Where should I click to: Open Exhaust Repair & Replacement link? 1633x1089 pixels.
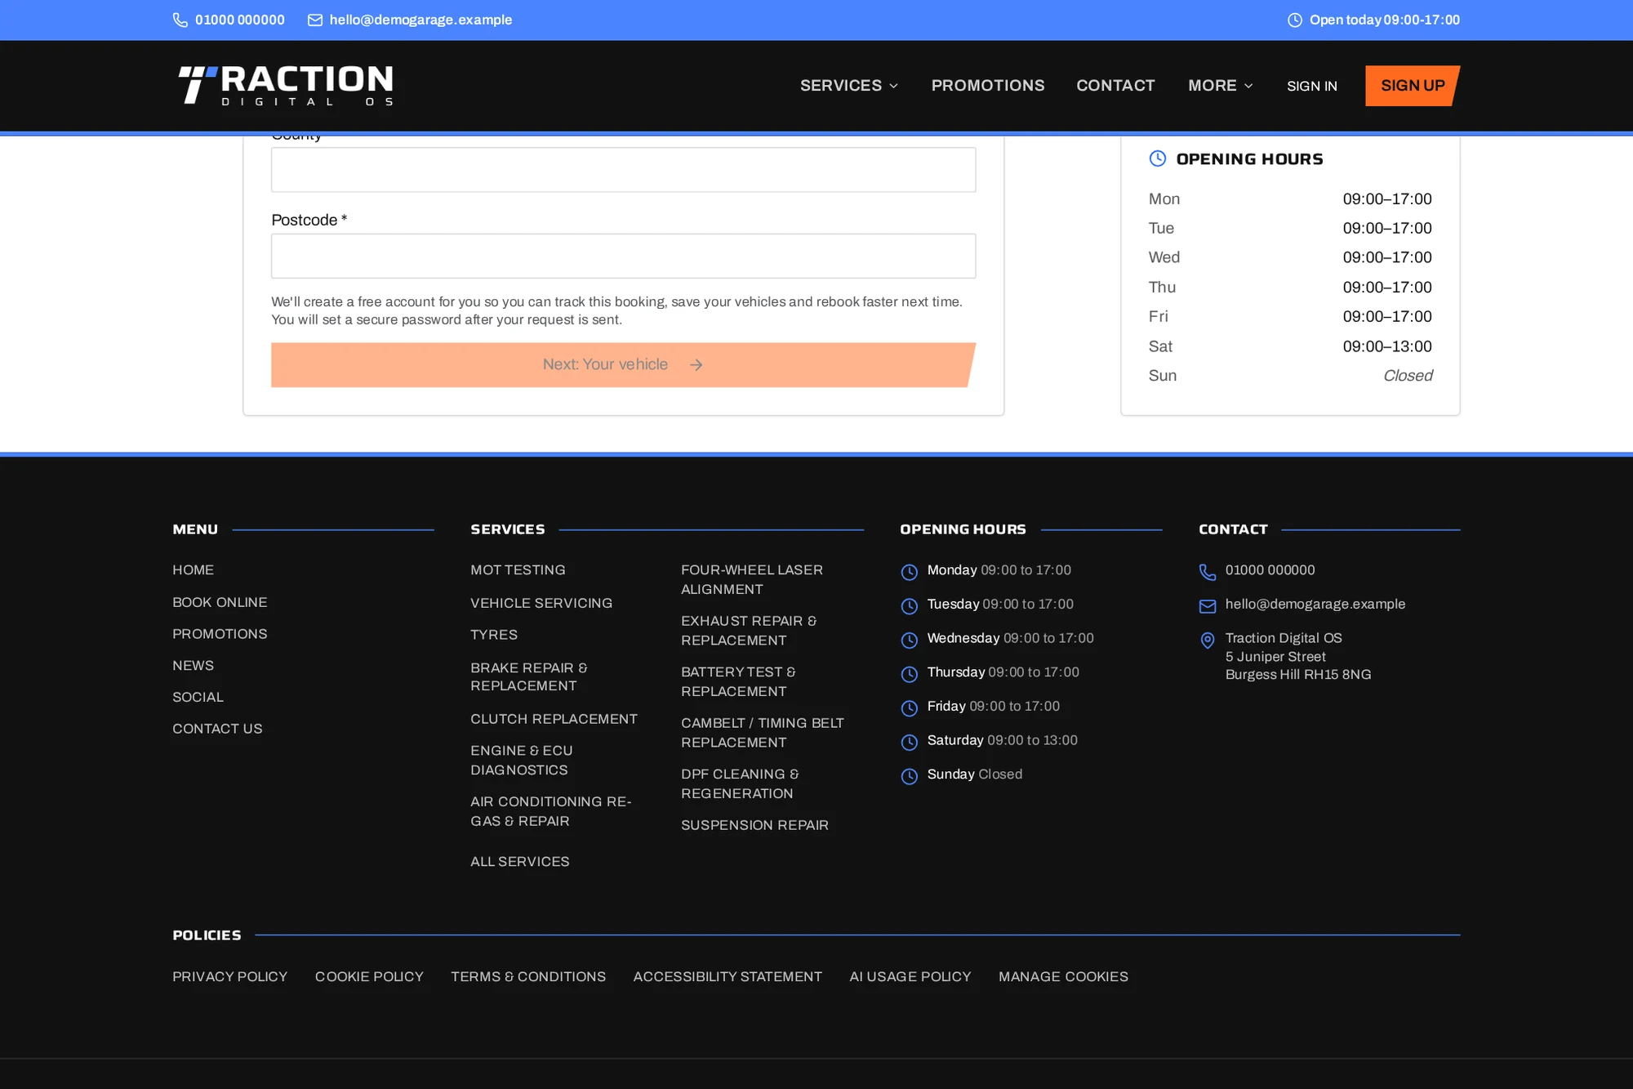click(749, 631)
